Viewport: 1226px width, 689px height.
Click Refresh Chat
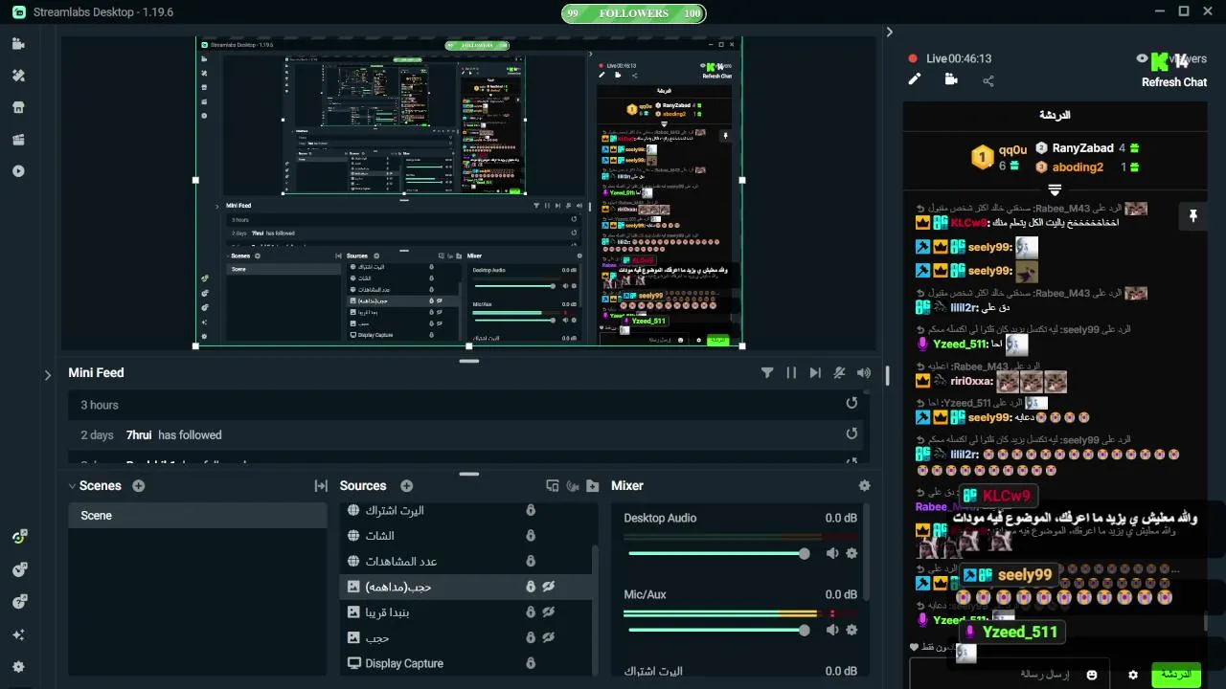coord(1174,82)
